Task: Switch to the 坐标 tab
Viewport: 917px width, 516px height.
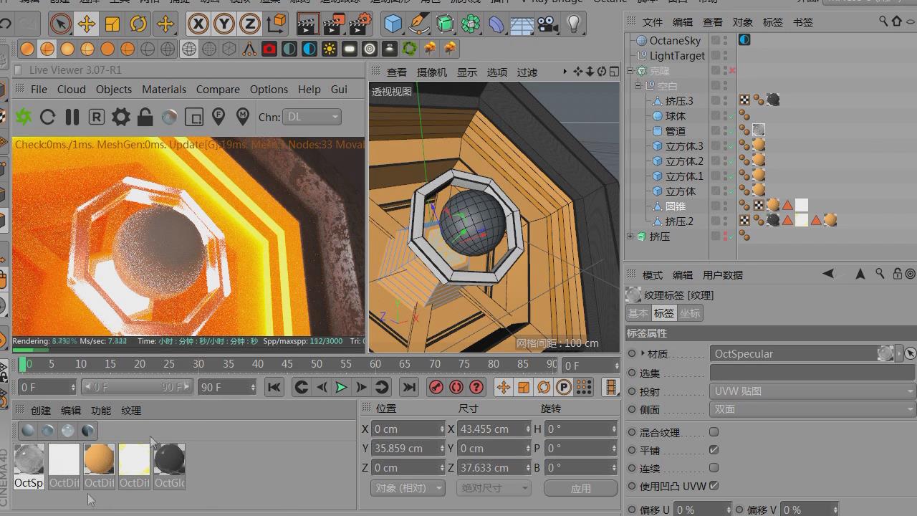Action: click(689, 313)
